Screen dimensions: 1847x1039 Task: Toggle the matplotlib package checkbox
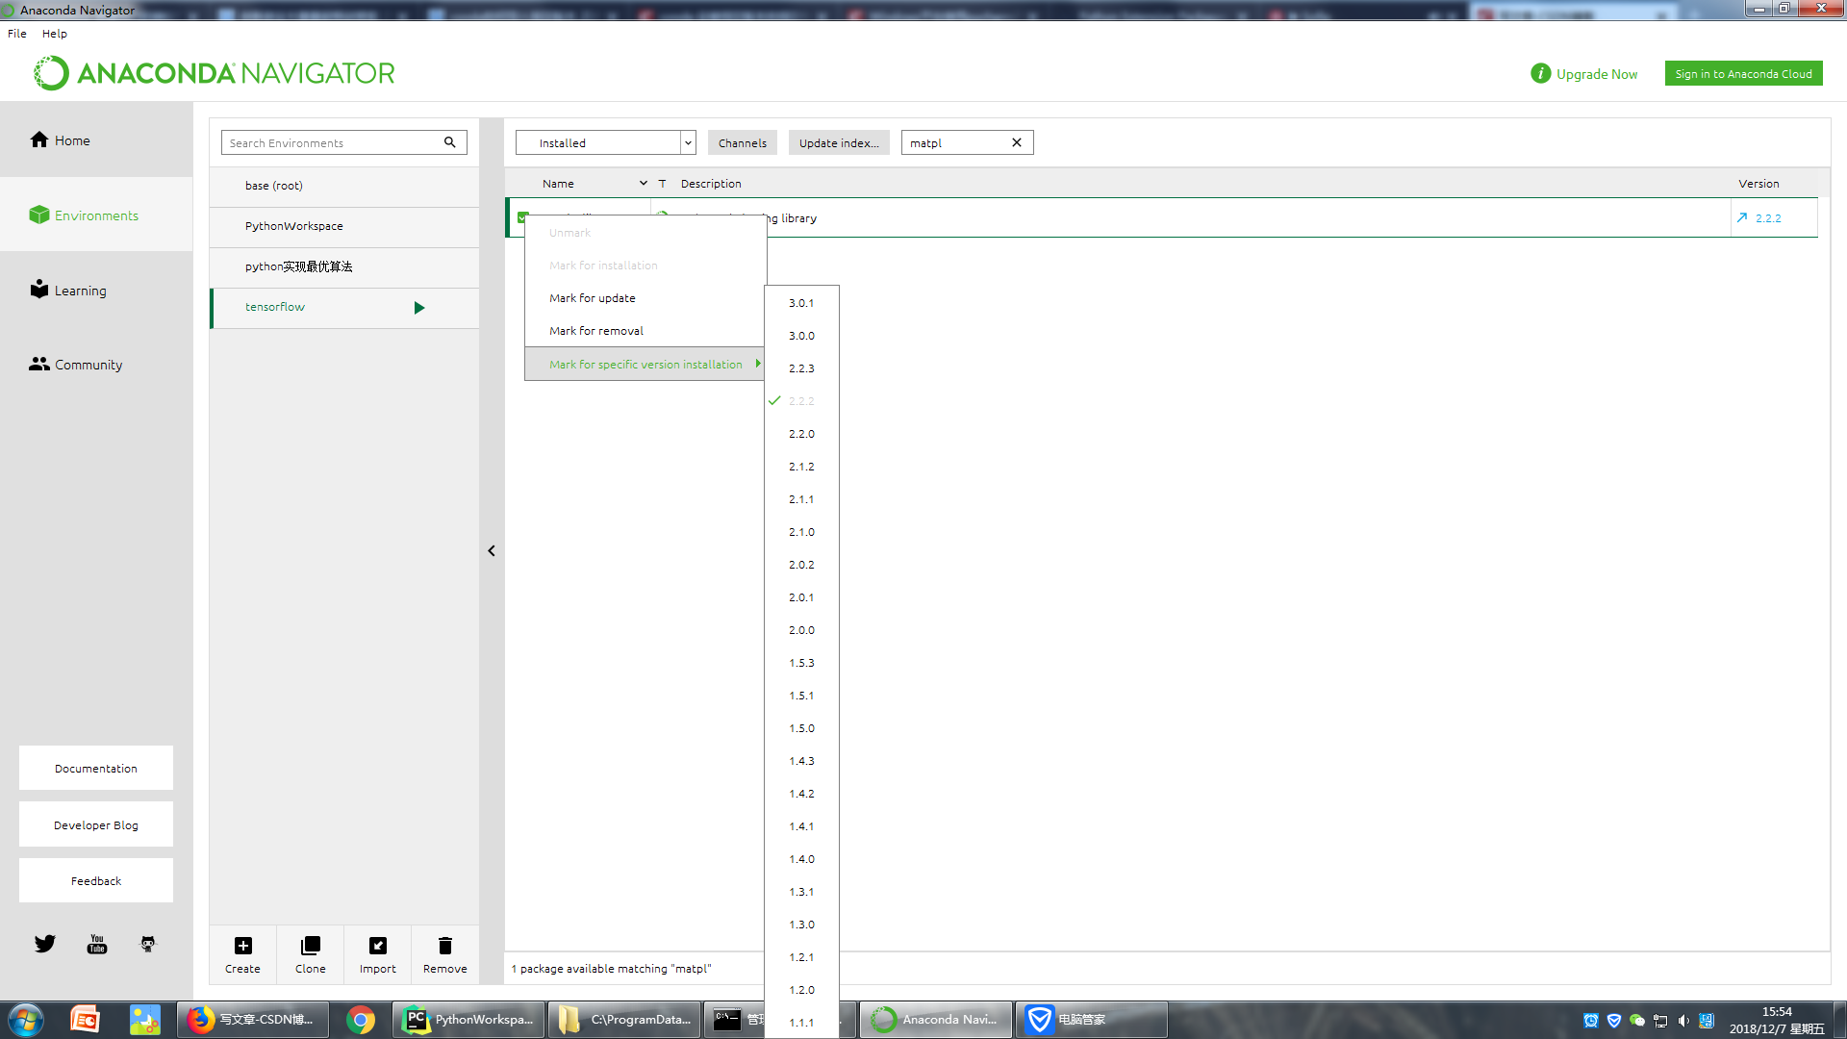(522, 216)
